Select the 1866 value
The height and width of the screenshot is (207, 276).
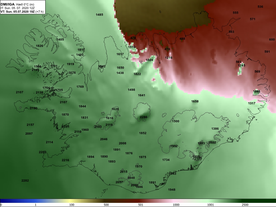point(257,91)
